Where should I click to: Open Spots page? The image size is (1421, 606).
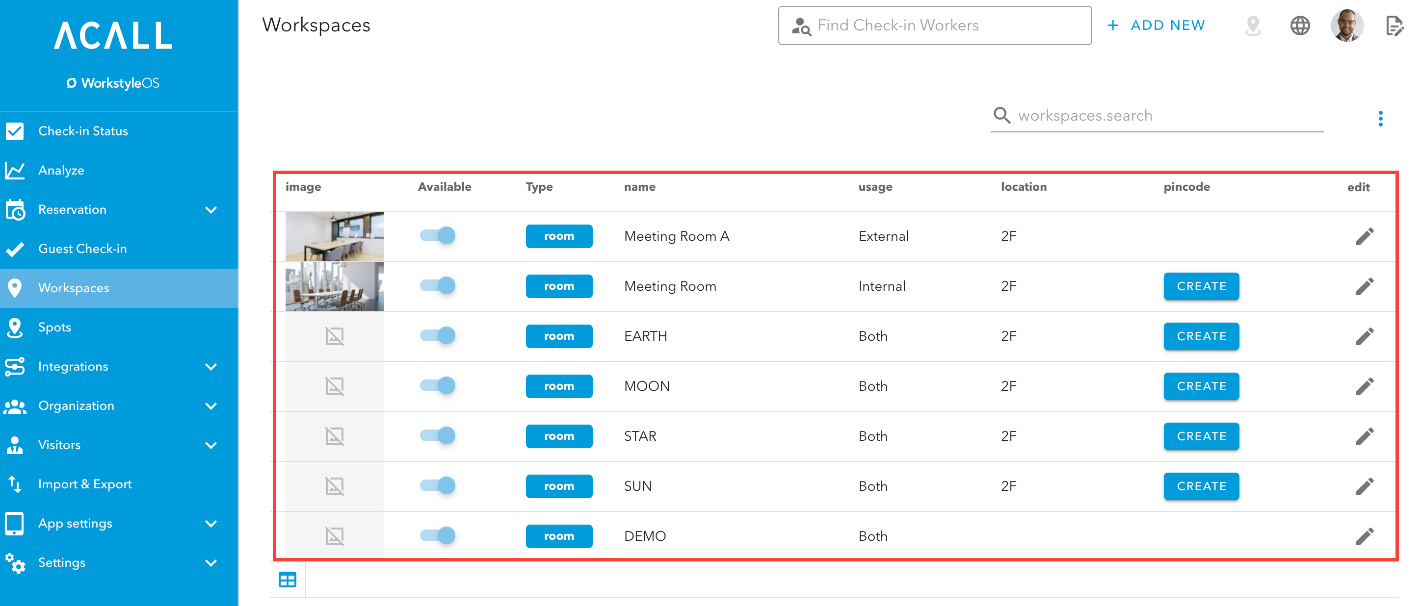(x=119, y=328)
